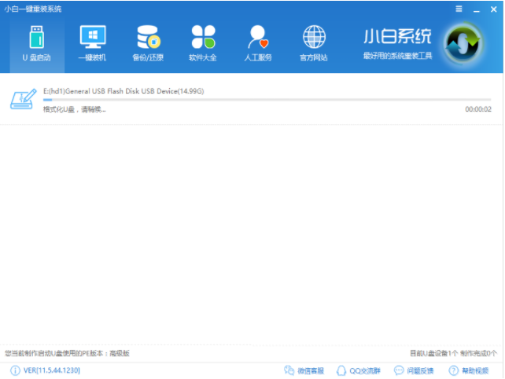Click the feedback speech bubble icon
This screenshot has height=379, width=505.
(x=399, y=370)
